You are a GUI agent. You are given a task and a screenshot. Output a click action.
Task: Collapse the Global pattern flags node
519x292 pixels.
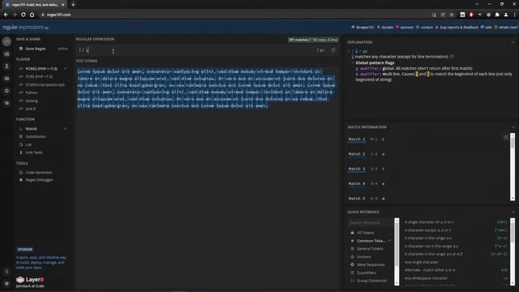pyautogui.click(x=353, y=63)
